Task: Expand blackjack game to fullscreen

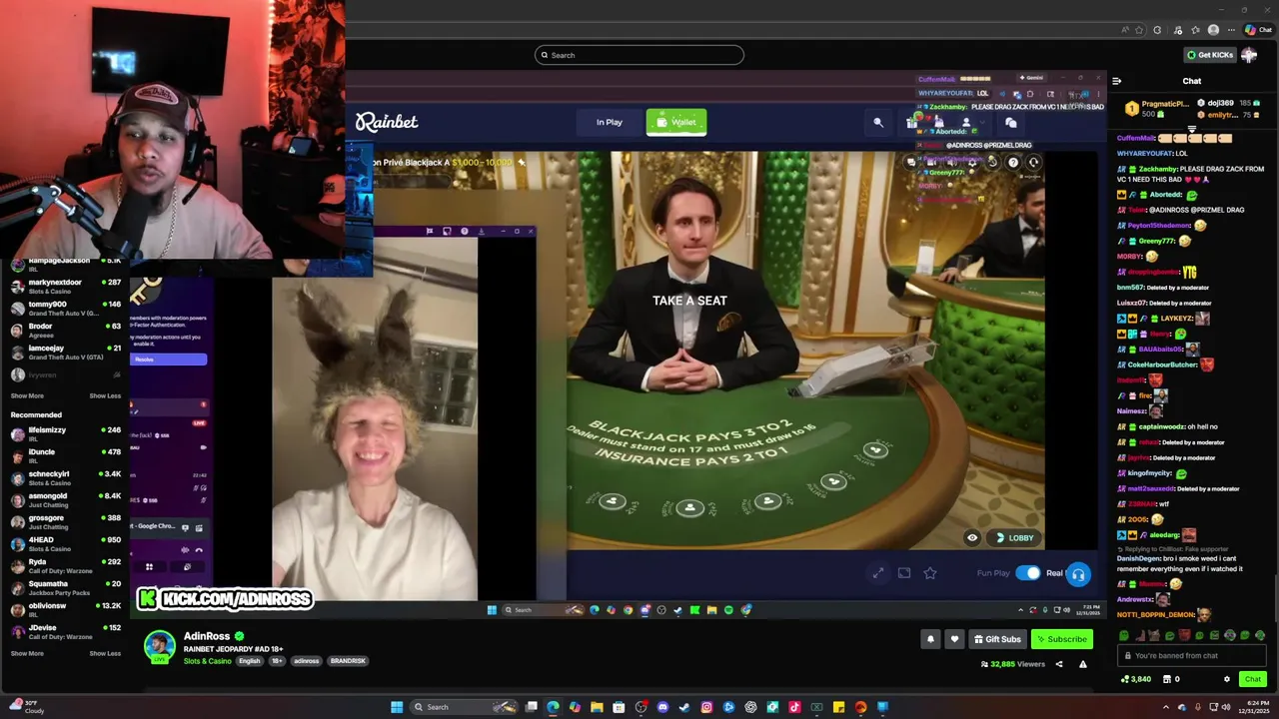Action: tap(877, 573)
